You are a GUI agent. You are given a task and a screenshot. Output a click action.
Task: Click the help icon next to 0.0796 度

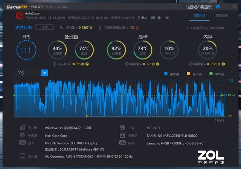pyautogui.click(x=87, y=64)
